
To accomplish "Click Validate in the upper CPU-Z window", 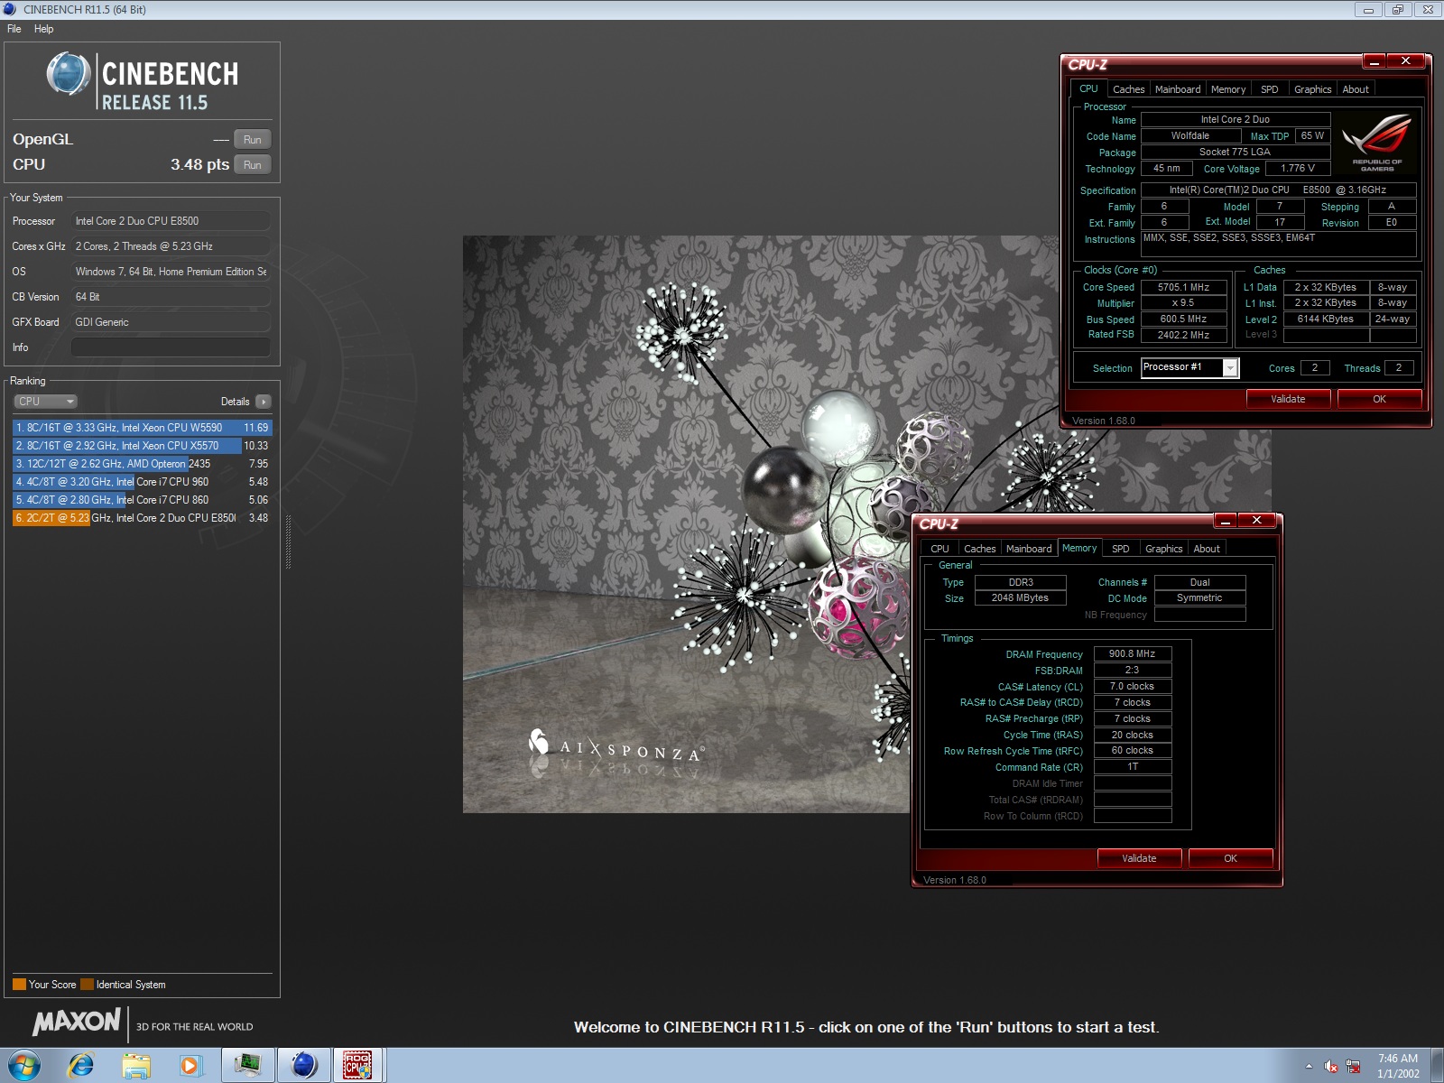I will (x=1288, y=399).
